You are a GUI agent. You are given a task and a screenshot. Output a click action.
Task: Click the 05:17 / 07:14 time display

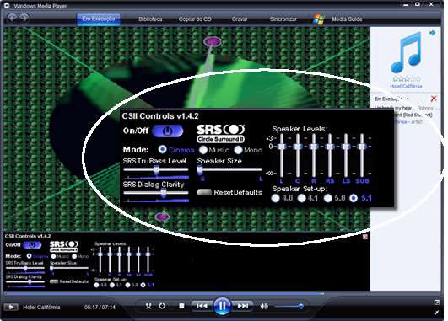100,307
